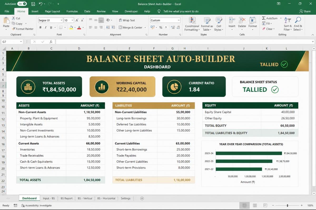Align text to the right

tap(101, 27)
